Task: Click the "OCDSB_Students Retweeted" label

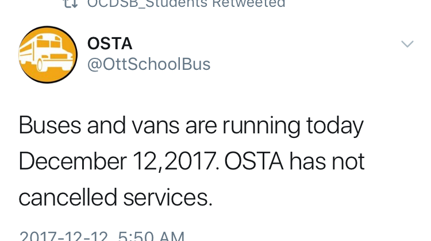Action: click(x=186, y=3)
